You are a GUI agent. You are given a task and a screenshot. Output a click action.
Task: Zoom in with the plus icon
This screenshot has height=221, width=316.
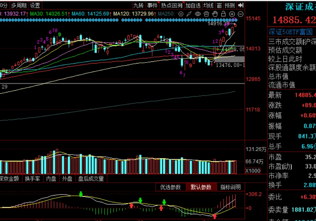pyautogui.click(x=232, y=14)
